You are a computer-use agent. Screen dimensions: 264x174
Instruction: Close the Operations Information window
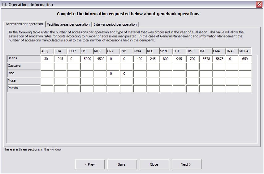(259, 5)
